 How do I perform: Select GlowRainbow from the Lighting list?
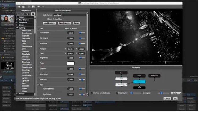tap(27, 67)
